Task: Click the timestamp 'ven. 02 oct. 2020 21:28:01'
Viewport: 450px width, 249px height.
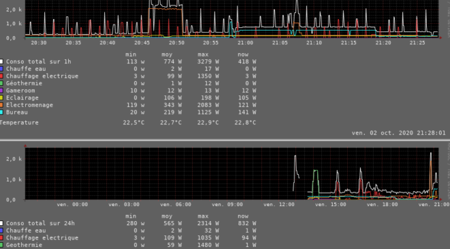Action: (x=399, y=133)
